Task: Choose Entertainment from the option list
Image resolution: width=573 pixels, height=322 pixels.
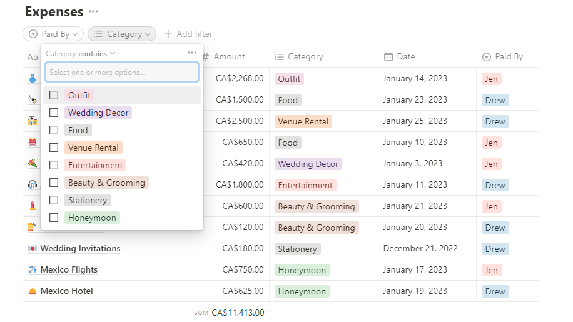Action: tap(95, 165)
